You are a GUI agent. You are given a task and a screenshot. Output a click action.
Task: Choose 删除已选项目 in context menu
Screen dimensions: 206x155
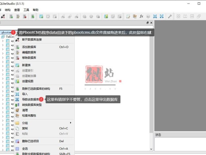coord(44,141)
